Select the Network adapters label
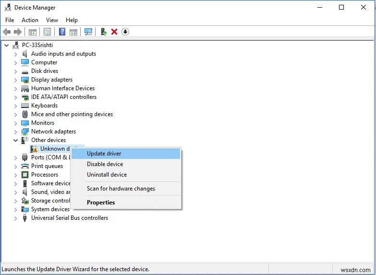Image resolution: width=376 pixels, height=275 pixels. tap(53, 132)
